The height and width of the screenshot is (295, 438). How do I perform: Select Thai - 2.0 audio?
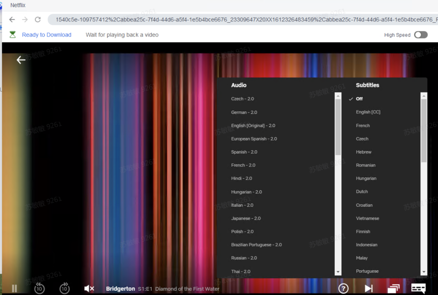point(241,271)
